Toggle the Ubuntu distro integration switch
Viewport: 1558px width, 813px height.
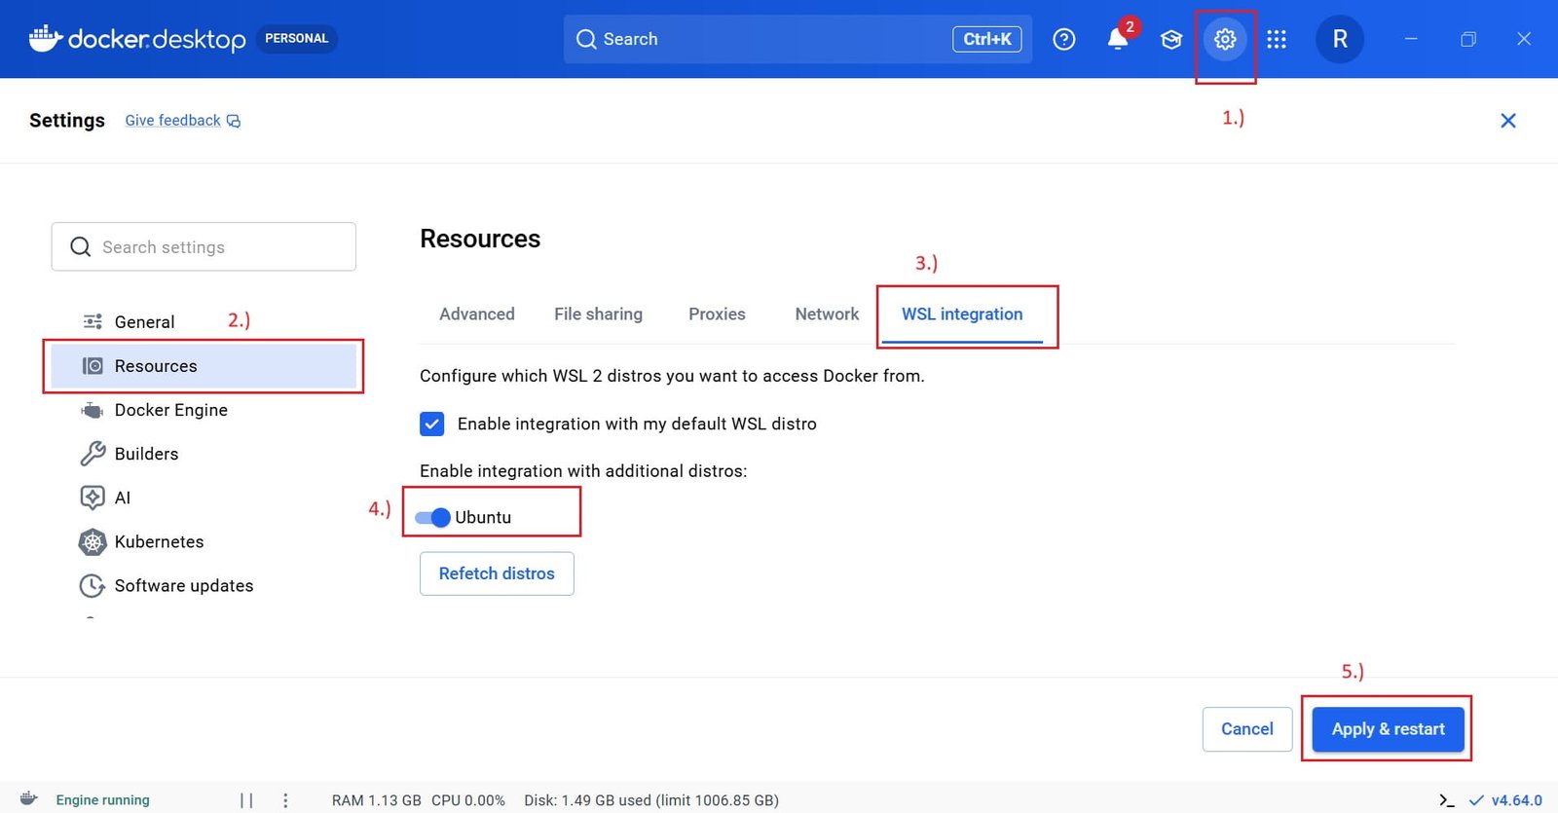[x=432, y=517]
